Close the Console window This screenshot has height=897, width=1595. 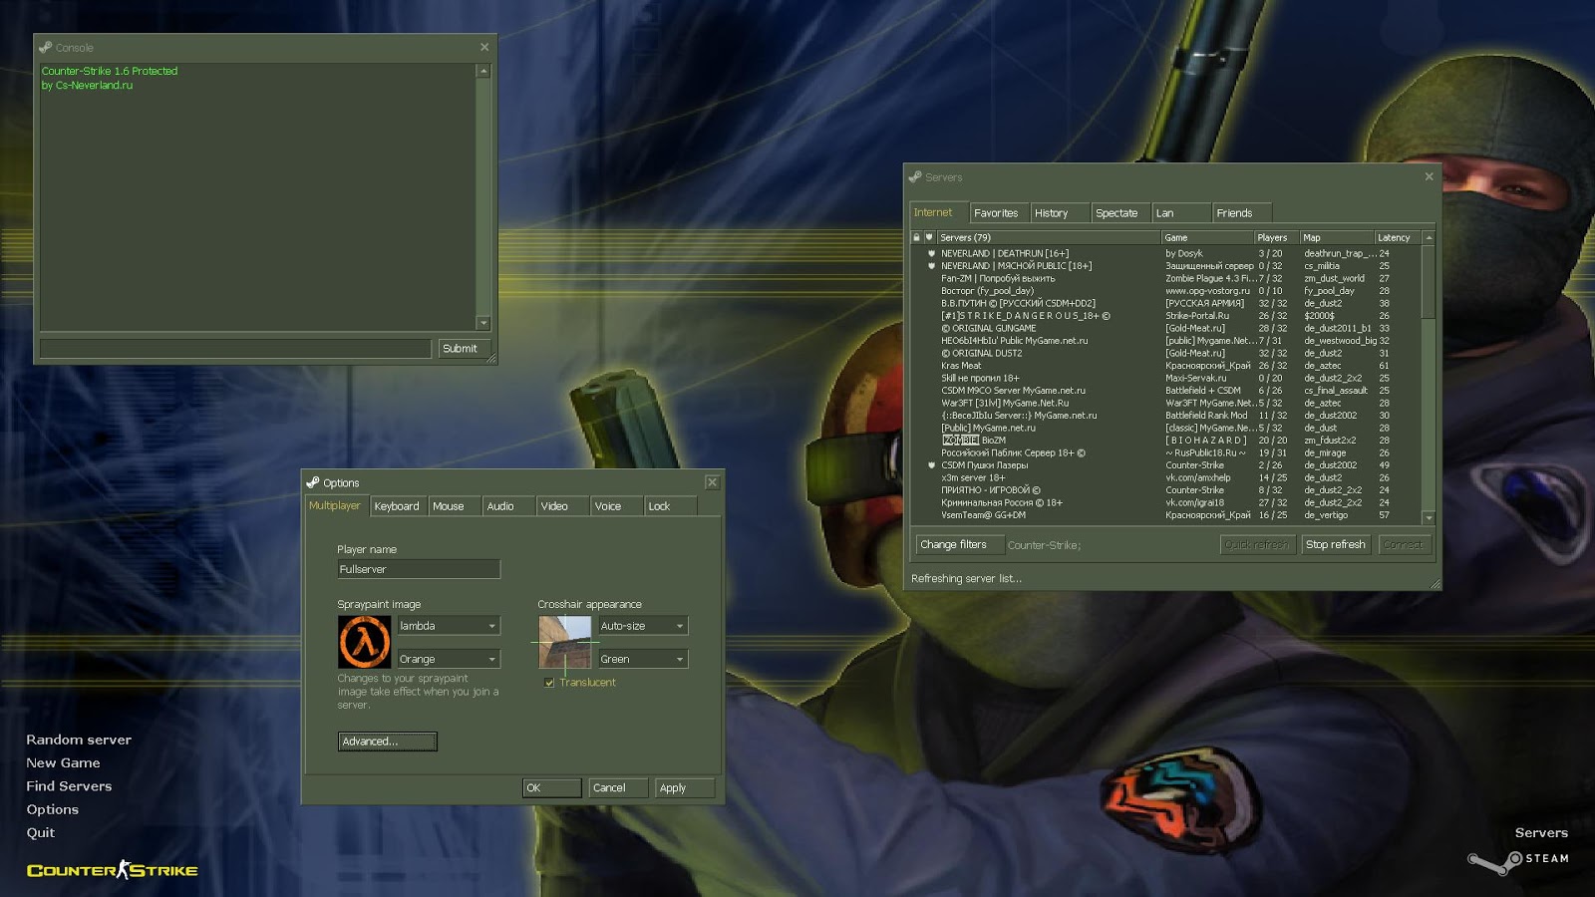tap(484, 47)
